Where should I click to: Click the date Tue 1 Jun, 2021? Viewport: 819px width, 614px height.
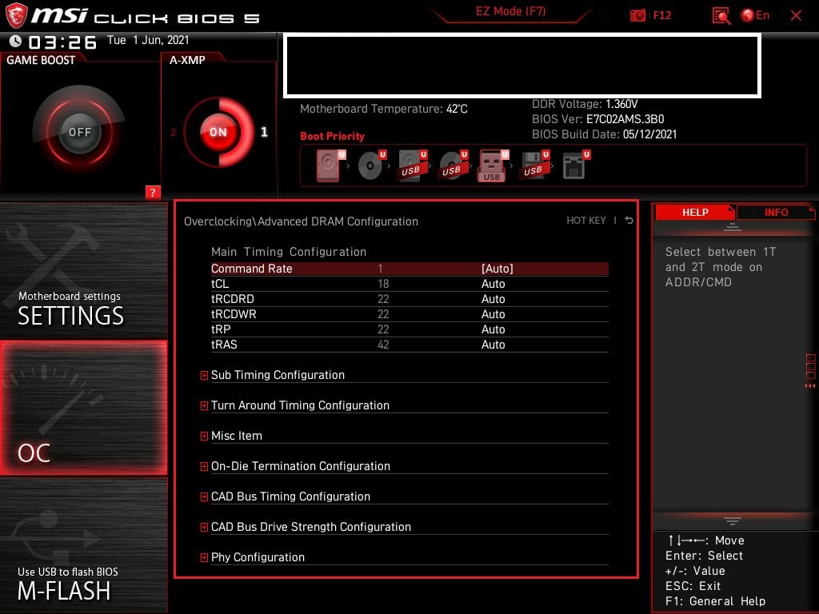[x=148, y=40]
